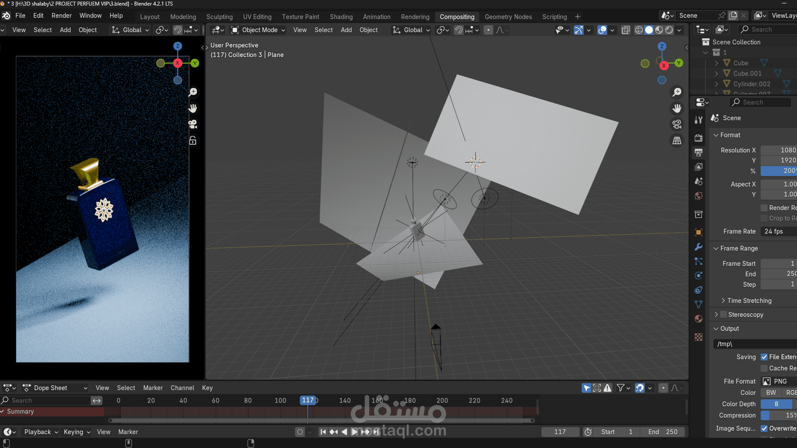
Task: Open the Render properties tab
Action: pyautogui.click(x=699, y=138)
